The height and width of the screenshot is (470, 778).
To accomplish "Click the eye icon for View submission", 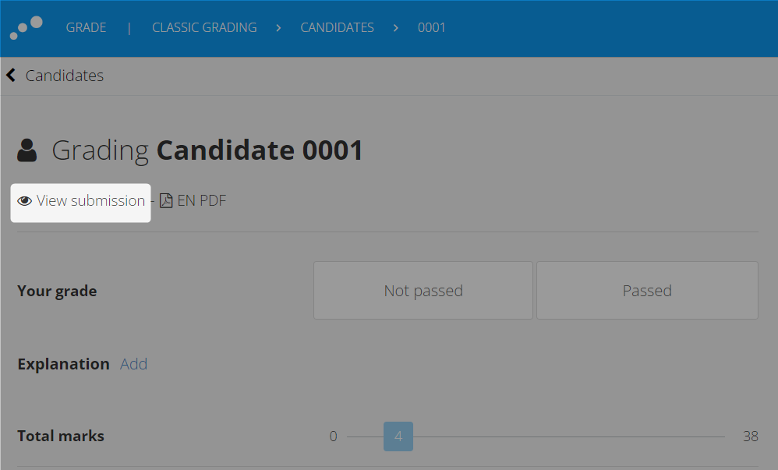I will pyautogui.click(x=24, y=200).
